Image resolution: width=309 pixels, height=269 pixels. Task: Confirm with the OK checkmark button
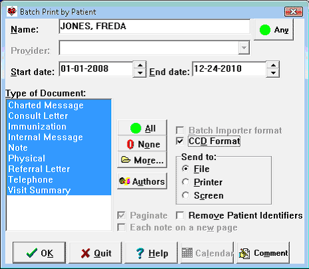pyautogui.click(x=39, y=253)
